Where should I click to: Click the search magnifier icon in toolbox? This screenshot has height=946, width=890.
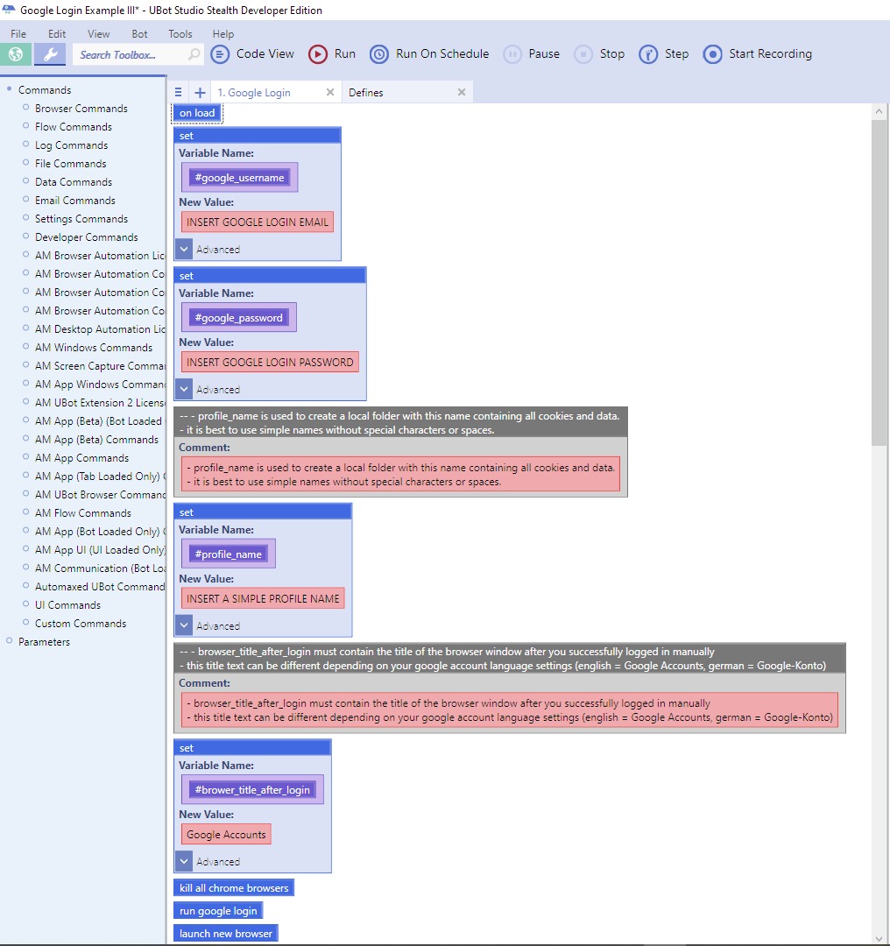coord(194,54)
